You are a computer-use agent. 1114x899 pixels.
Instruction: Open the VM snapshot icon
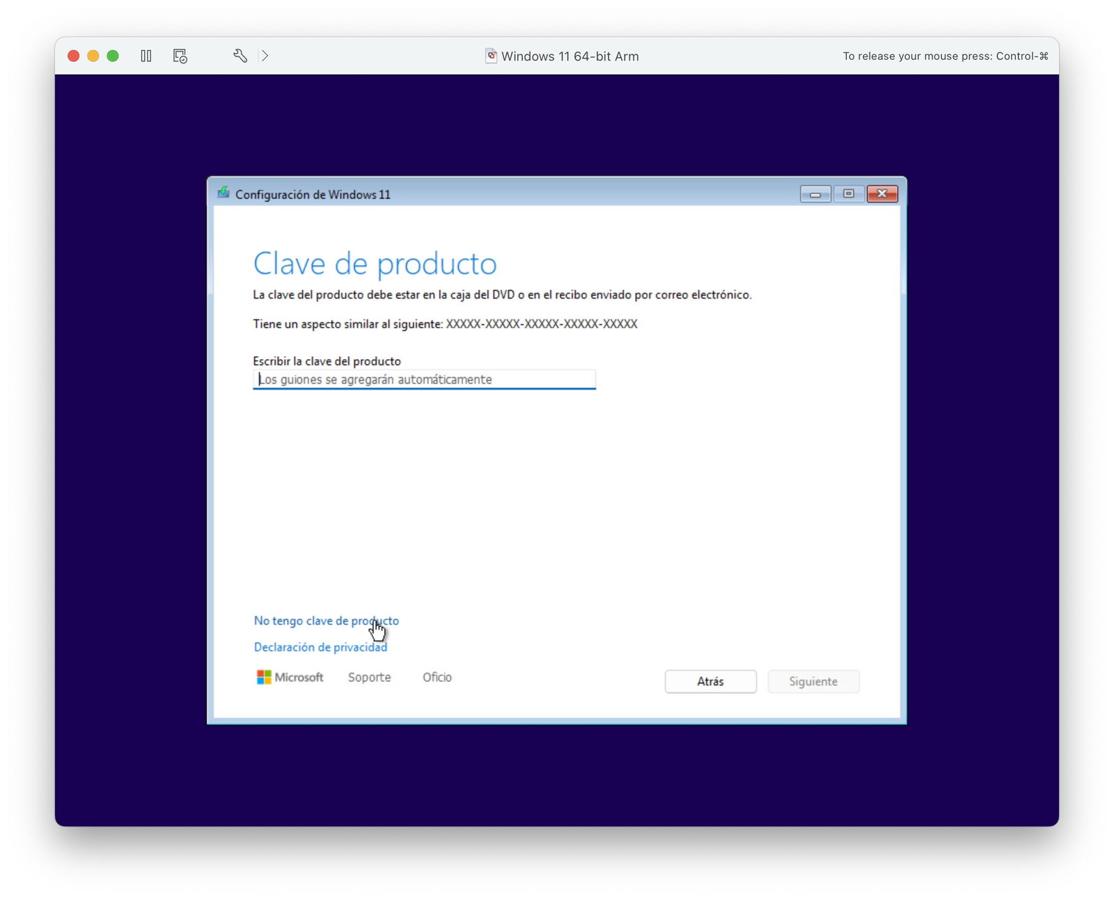[x=180, y=56]
